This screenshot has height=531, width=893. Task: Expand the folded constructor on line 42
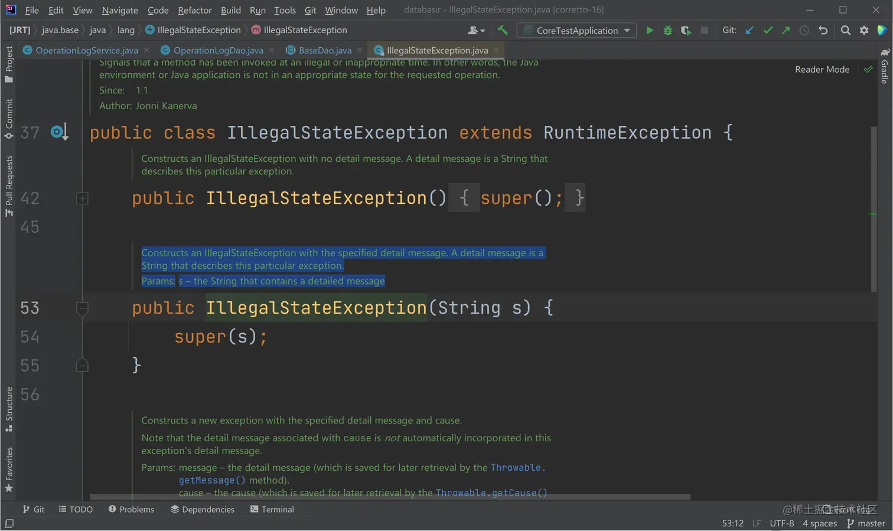tap(82, 198)
